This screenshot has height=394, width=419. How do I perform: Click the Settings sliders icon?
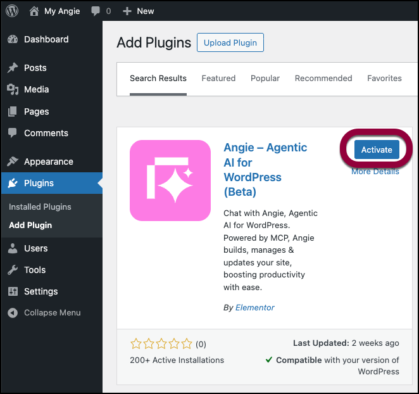[x=13, y=291]
